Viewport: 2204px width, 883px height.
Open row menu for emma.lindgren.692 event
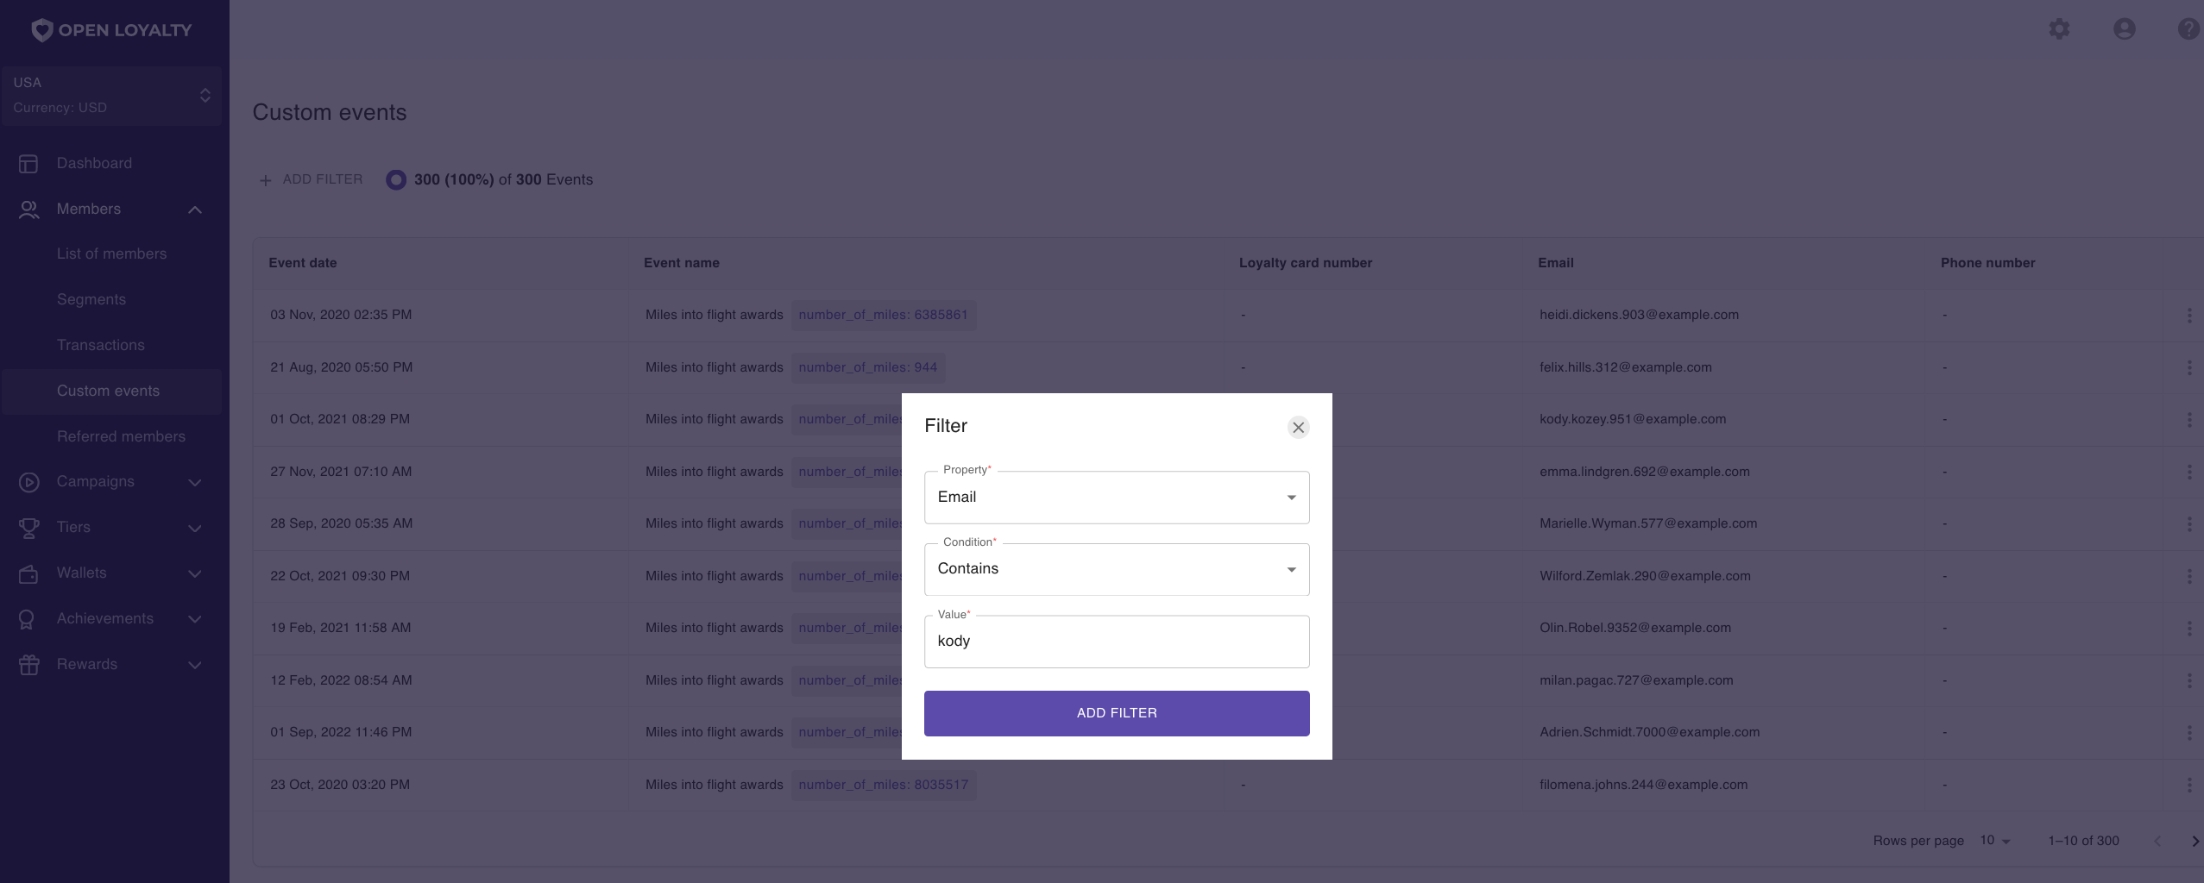pyautogui.click(x=2189, y=473)
